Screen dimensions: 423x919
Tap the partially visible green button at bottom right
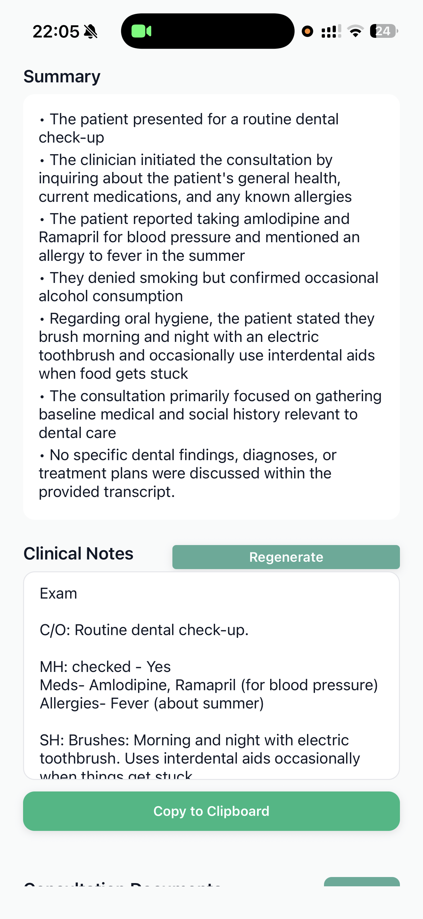pyautogui.click(x=361, y=882)
